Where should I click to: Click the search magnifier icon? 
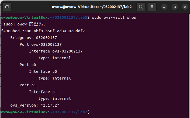tap(141, 7)
